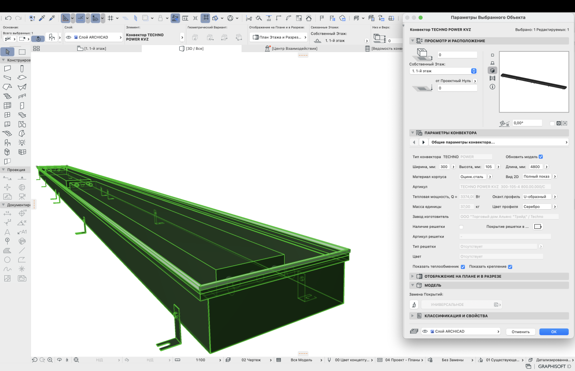This screenshot has width=575, height=371.
Task: Click the Отменить button
Action: [x=520, y=332]
